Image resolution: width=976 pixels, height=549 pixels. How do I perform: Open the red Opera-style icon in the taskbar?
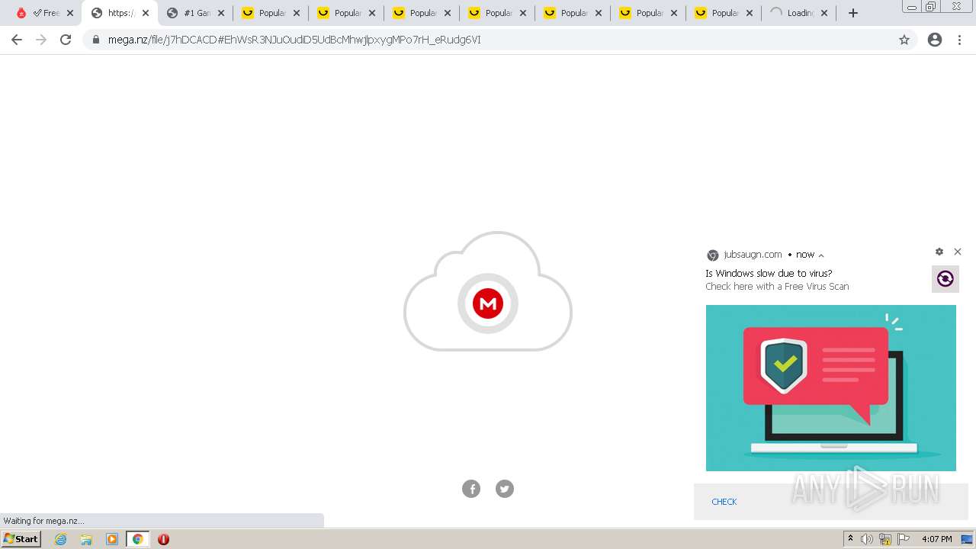(x=163, y=539)
